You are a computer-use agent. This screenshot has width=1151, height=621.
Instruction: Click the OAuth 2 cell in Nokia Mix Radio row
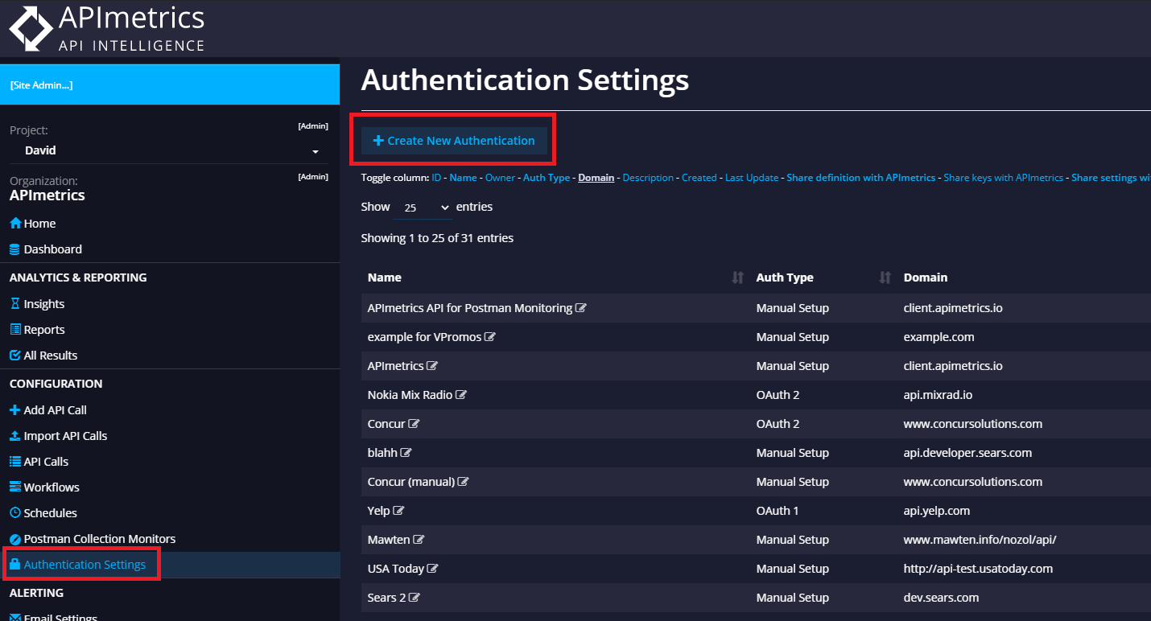coord(778,395)
